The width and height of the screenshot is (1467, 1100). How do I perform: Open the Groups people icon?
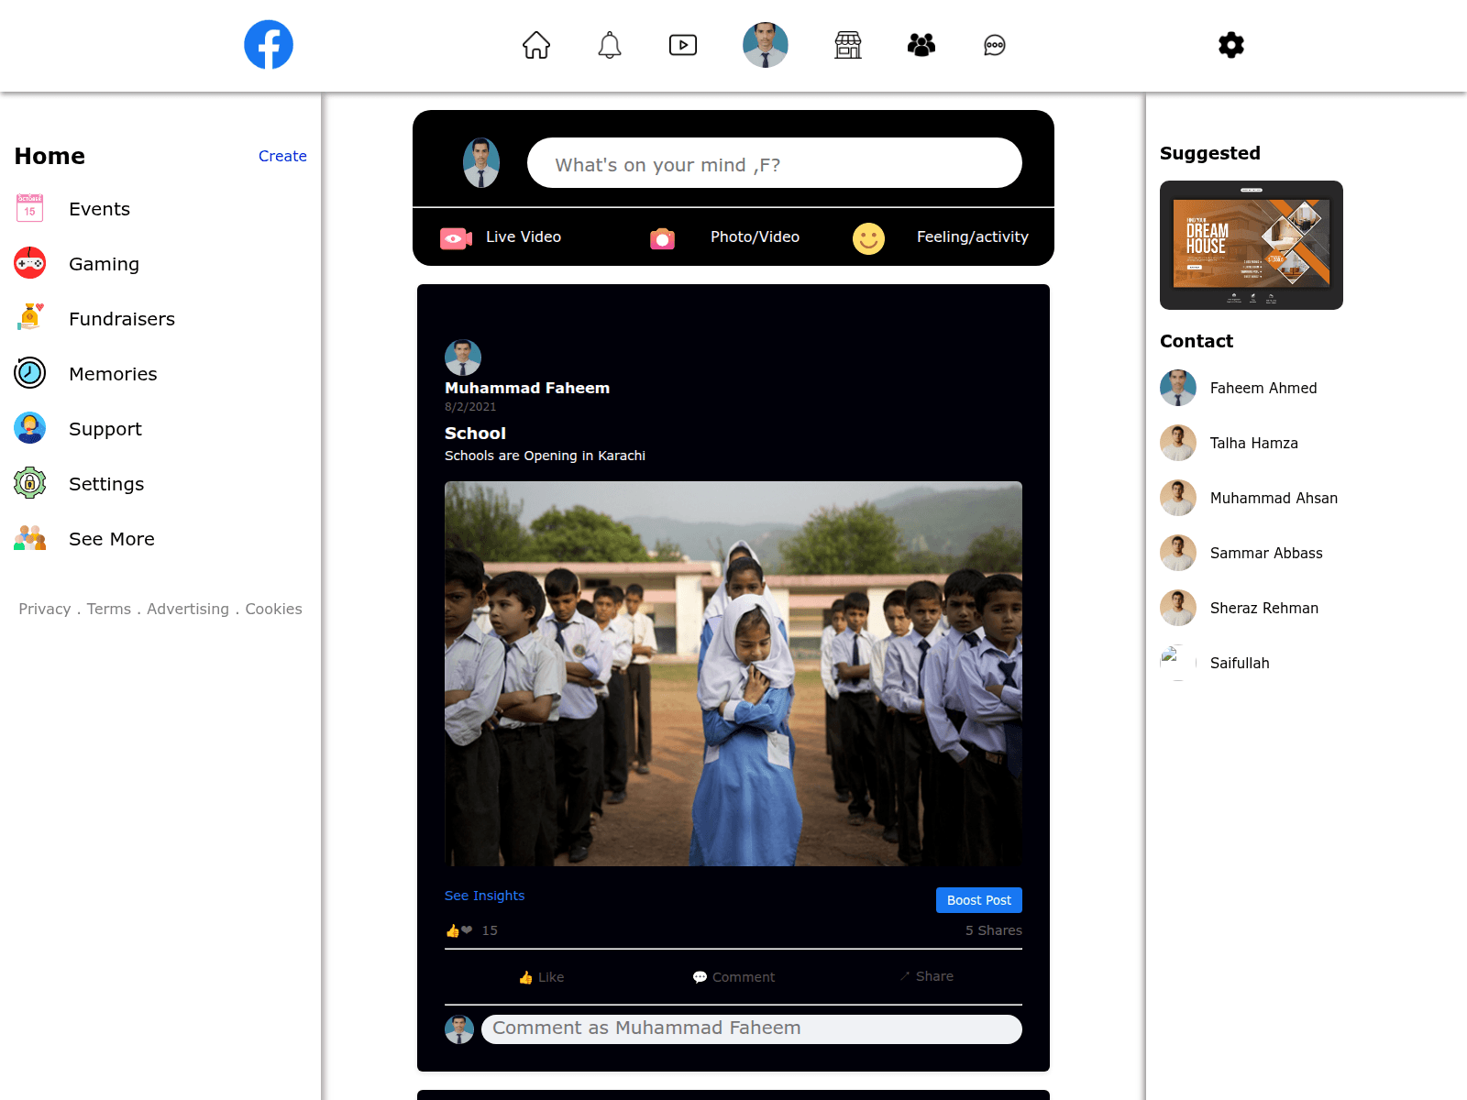click(921, 45)
